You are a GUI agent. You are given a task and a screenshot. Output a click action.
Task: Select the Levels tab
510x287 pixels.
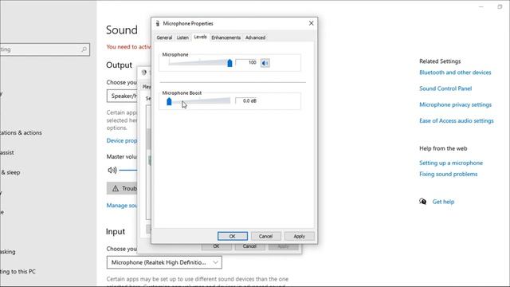[200, 37]
